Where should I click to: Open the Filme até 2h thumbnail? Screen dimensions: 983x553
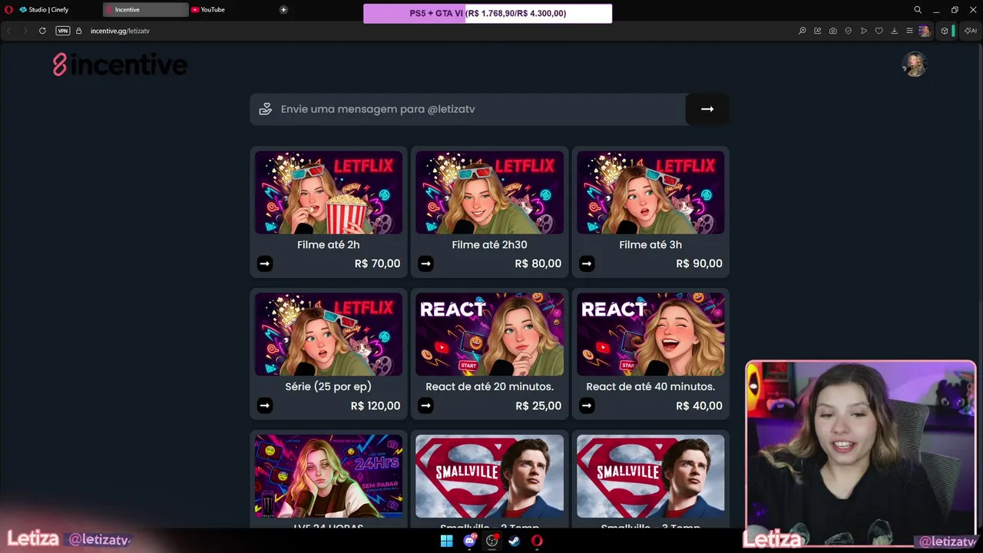[329, 192]
